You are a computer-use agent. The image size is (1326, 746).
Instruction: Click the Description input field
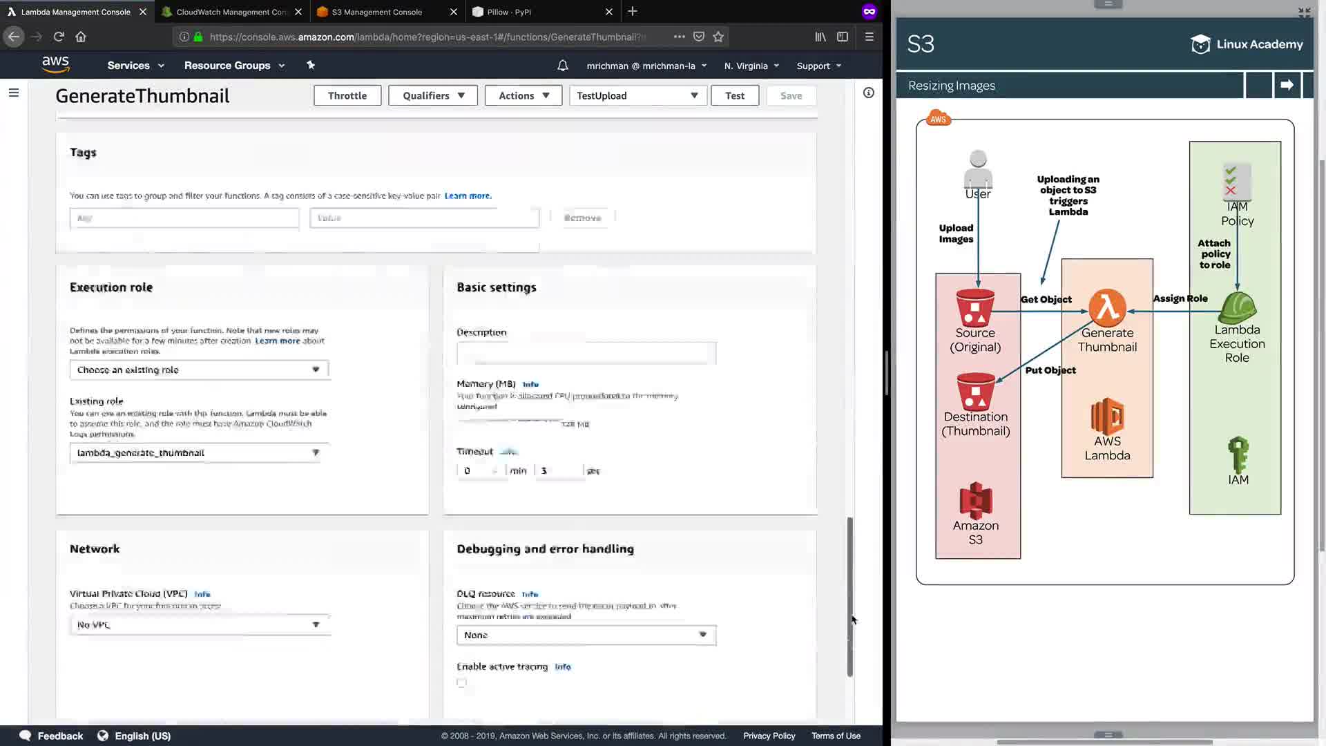tap(586, 353)
